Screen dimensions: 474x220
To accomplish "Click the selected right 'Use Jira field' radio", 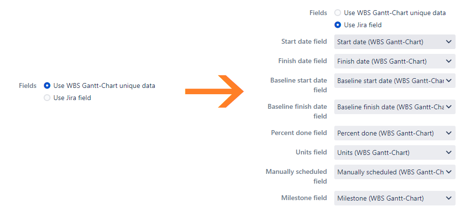I will pyautogui.click(x=338, y=25).
